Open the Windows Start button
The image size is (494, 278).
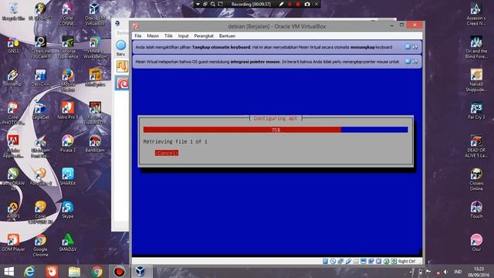coord(8,271)
